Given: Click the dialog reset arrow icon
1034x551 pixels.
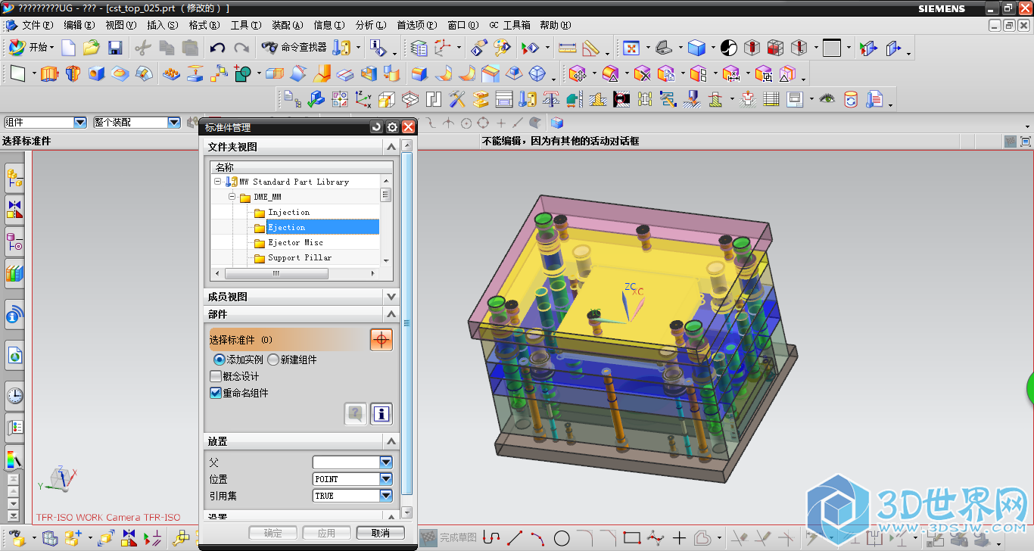Looking at the screenshot, I should tap(376, 127).
